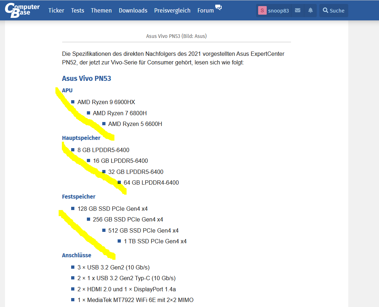The height and width of the screenshot is (307, 379).
Task: Open the Themen menu item
Action: 101,10
